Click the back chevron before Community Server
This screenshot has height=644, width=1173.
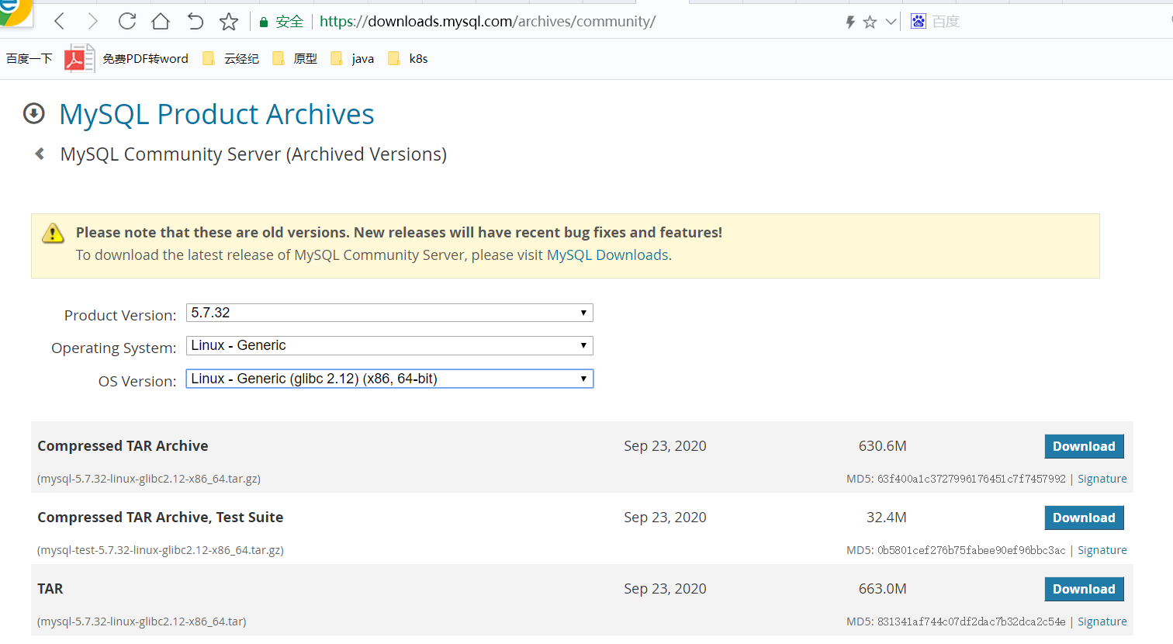tap(40, 154)
